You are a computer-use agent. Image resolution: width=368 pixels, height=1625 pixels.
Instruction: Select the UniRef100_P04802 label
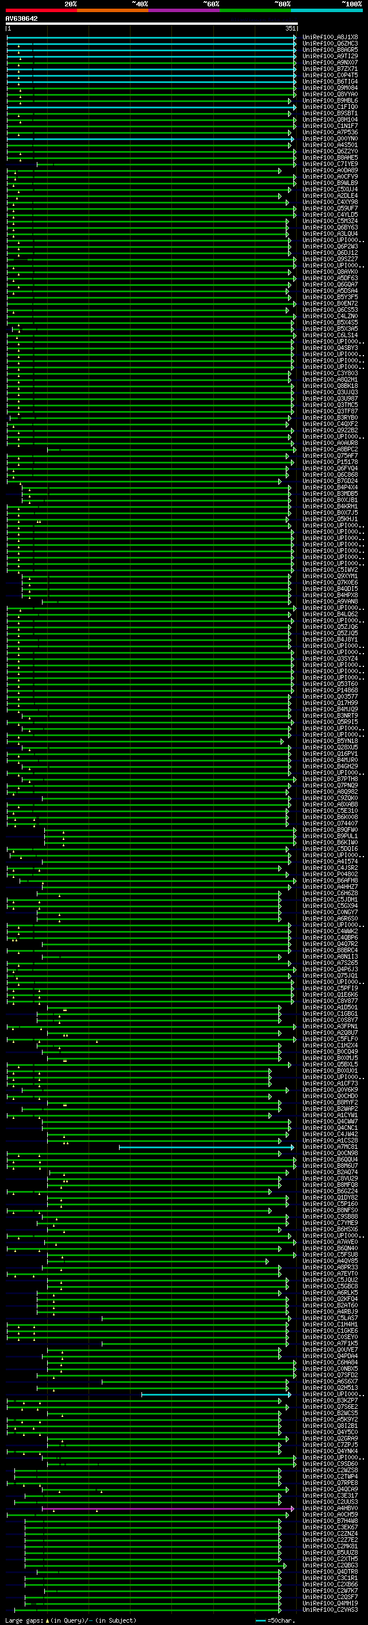pos(329,874)
